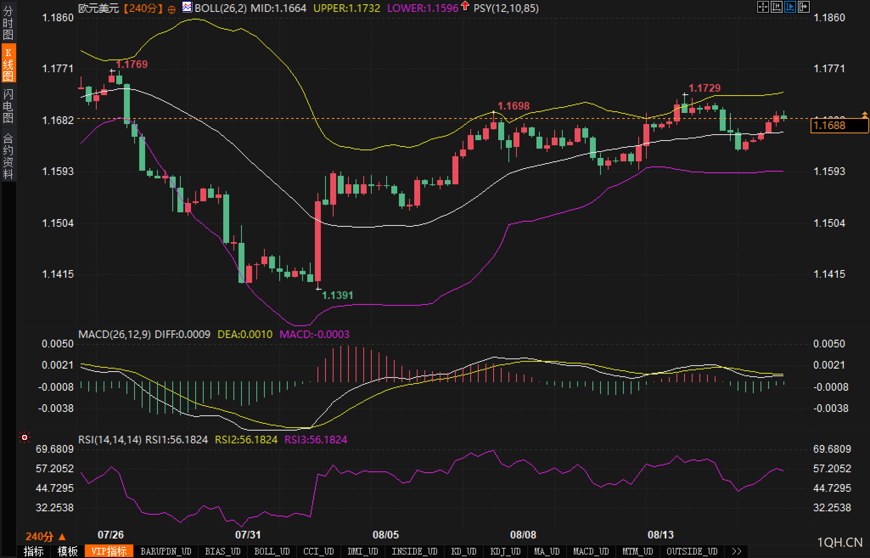Open the 240分 timeframe selector at bottom left
Viewport: 870px width, 558px height.
pyautogui.click(x=45, y=537)
